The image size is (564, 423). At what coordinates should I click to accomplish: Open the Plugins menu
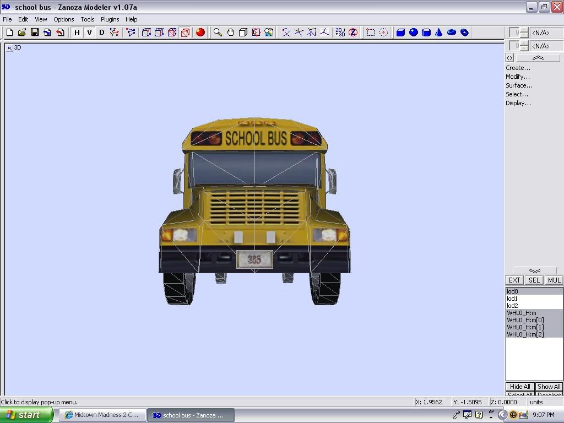point(110,19)
